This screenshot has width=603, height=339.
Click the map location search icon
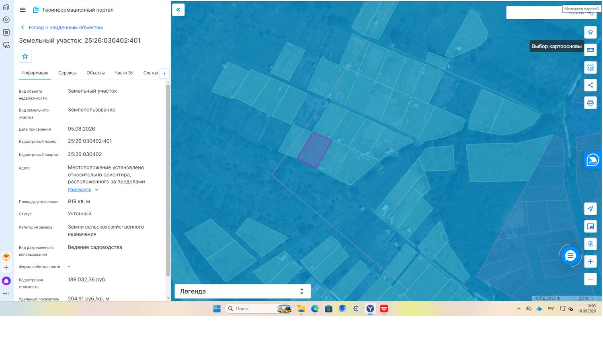[x=590, y=244]
